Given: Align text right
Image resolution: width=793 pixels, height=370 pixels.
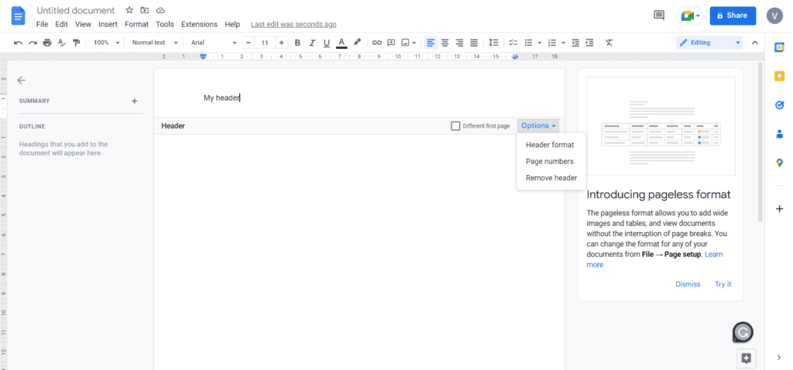Looking at the screenshot, I should point(460,43).
